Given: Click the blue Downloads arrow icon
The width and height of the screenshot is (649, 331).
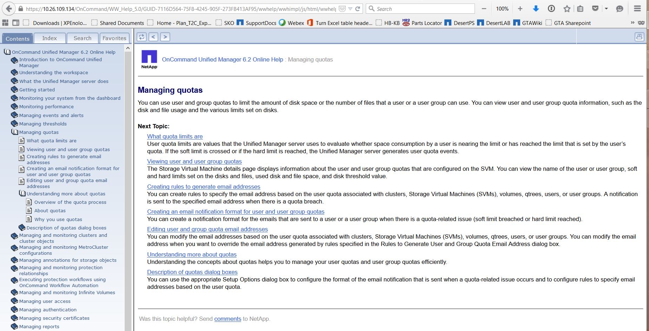Looking at the screenshot, I should [536, 9].
